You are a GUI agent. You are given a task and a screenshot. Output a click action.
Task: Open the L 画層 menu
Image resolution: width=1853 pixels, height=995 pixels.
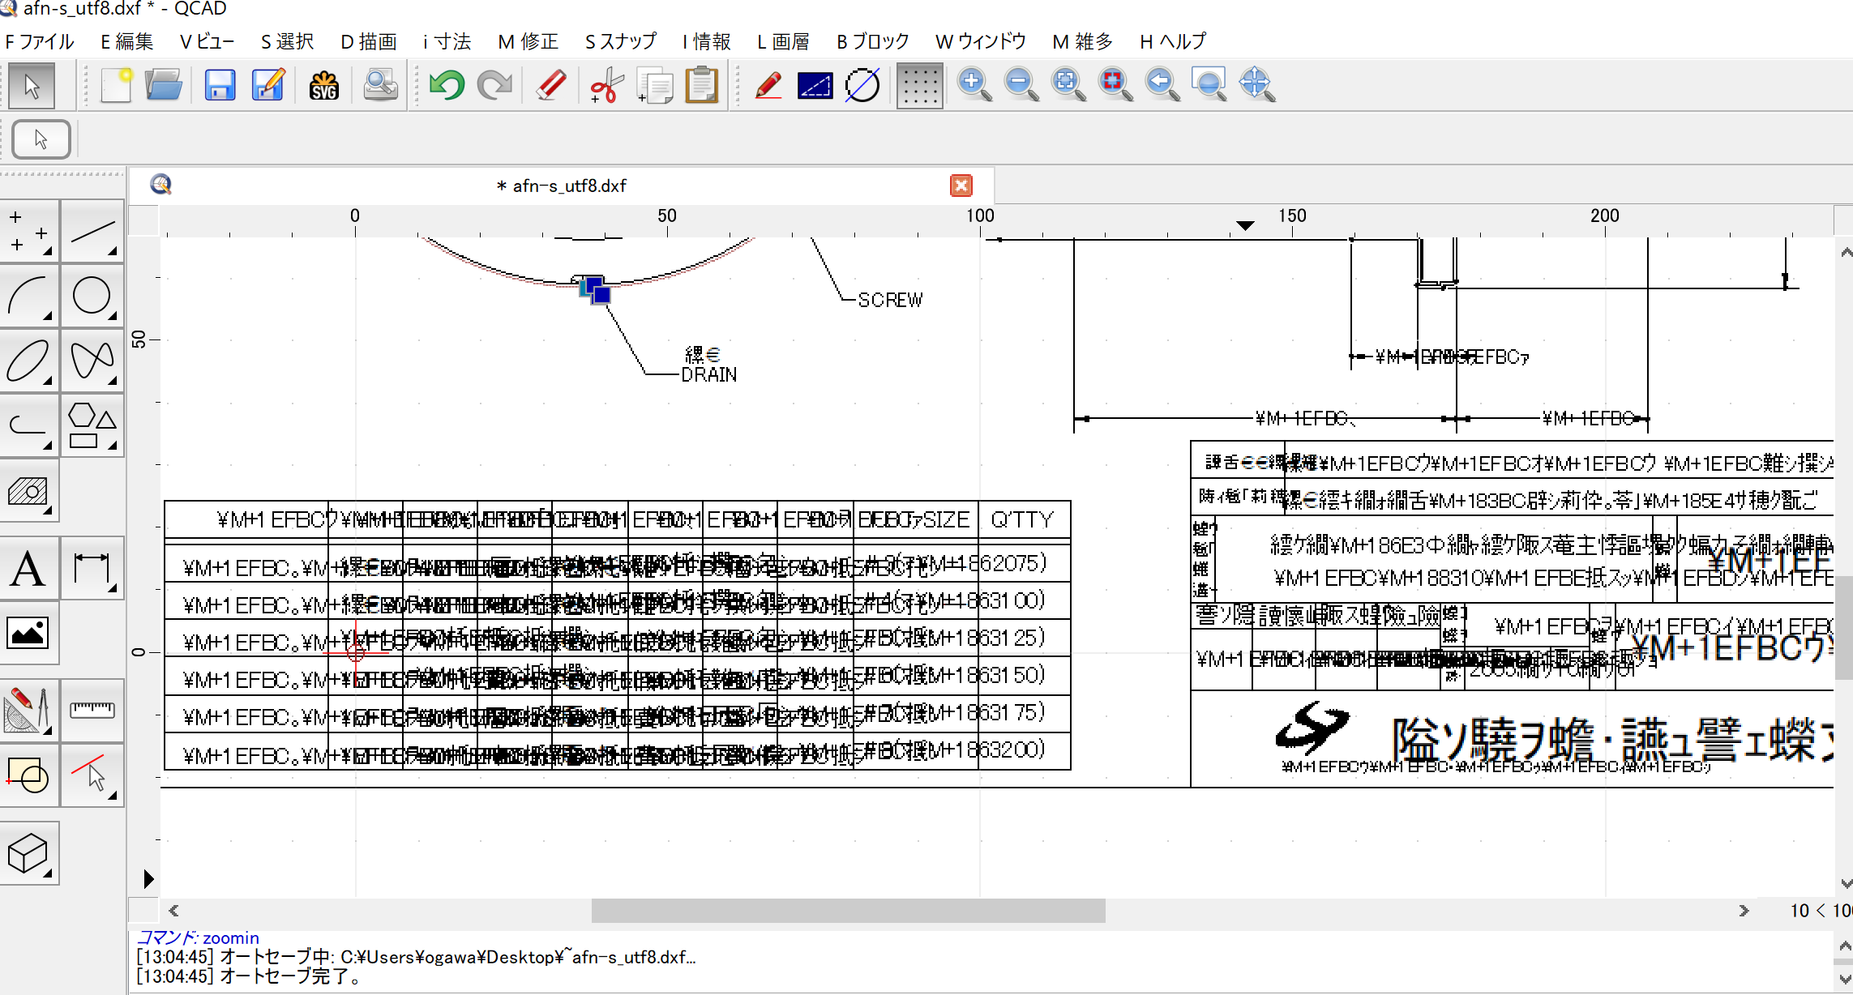coord(783,41)
